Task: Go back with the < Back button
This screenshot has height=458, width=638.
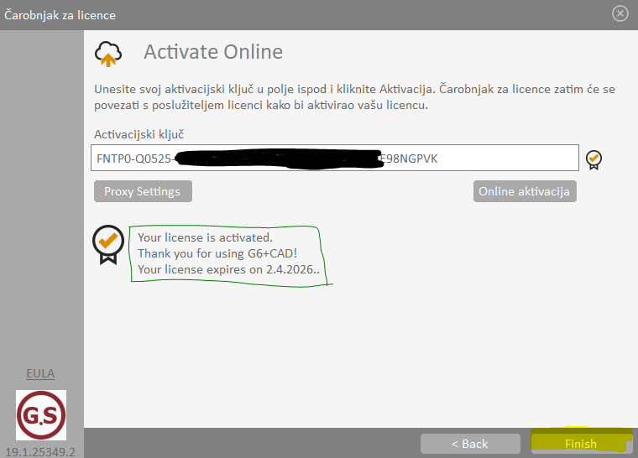Action: coord(469,444)
